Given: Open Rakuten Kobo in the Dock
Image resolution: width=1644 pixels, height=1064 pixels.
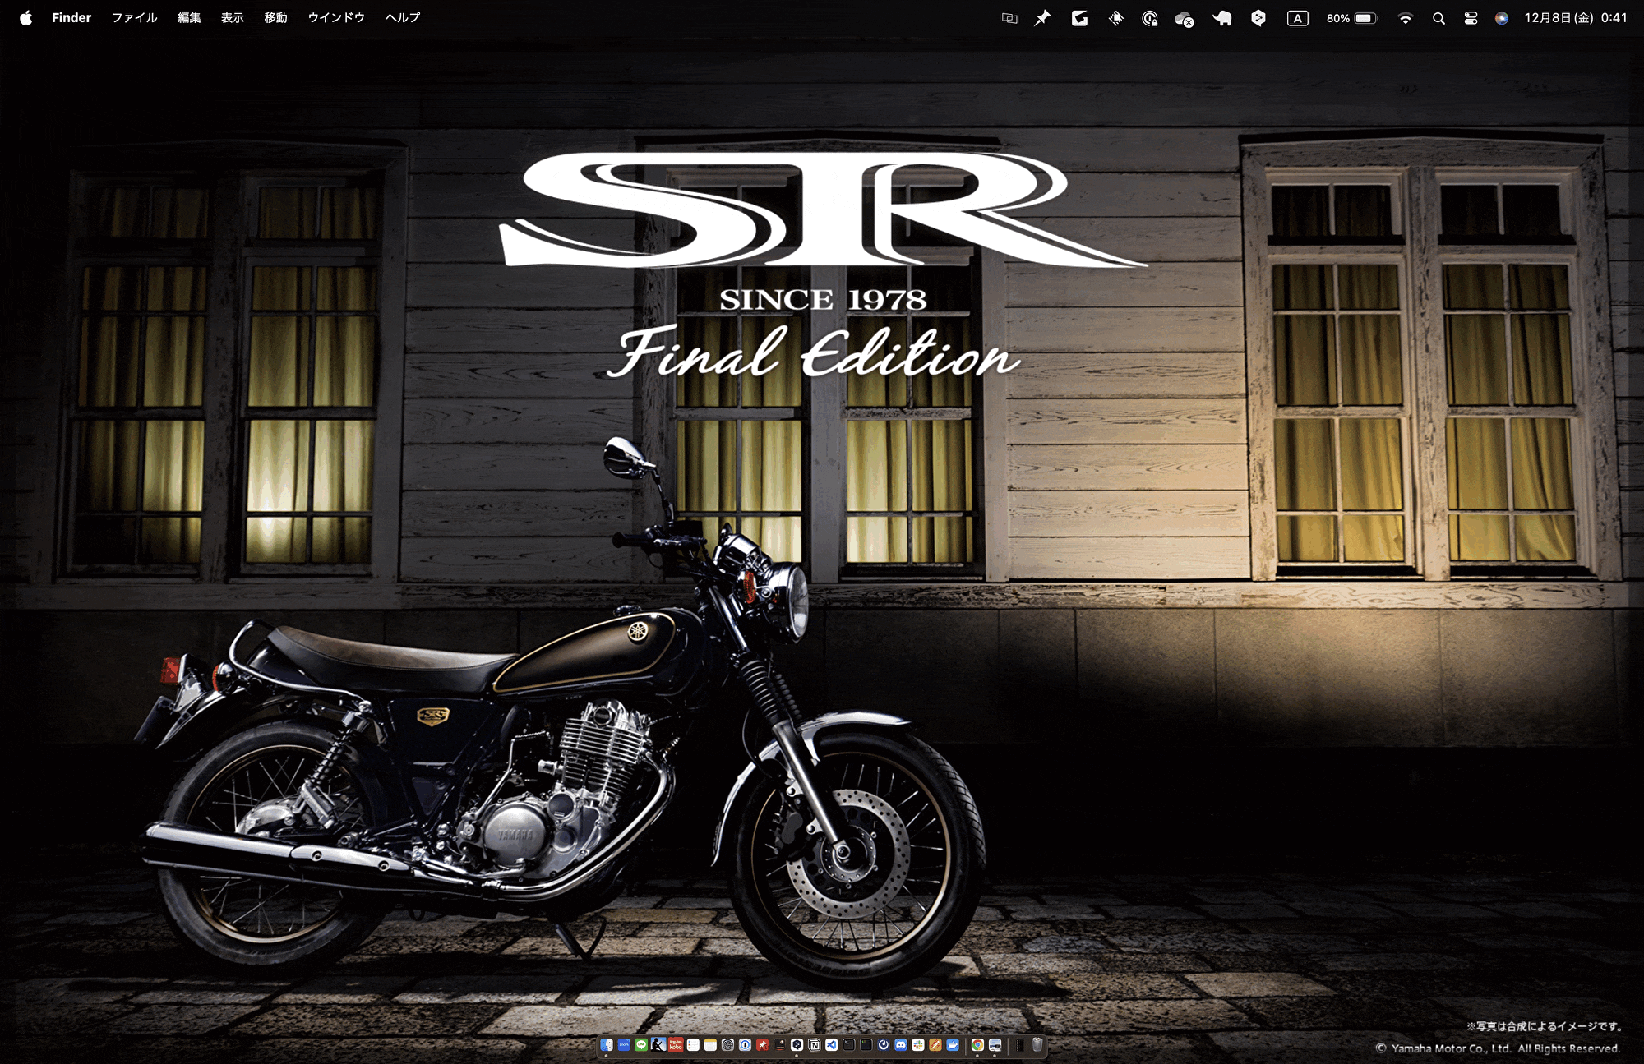Looking at the screenshot, I should coord(676,1045).
